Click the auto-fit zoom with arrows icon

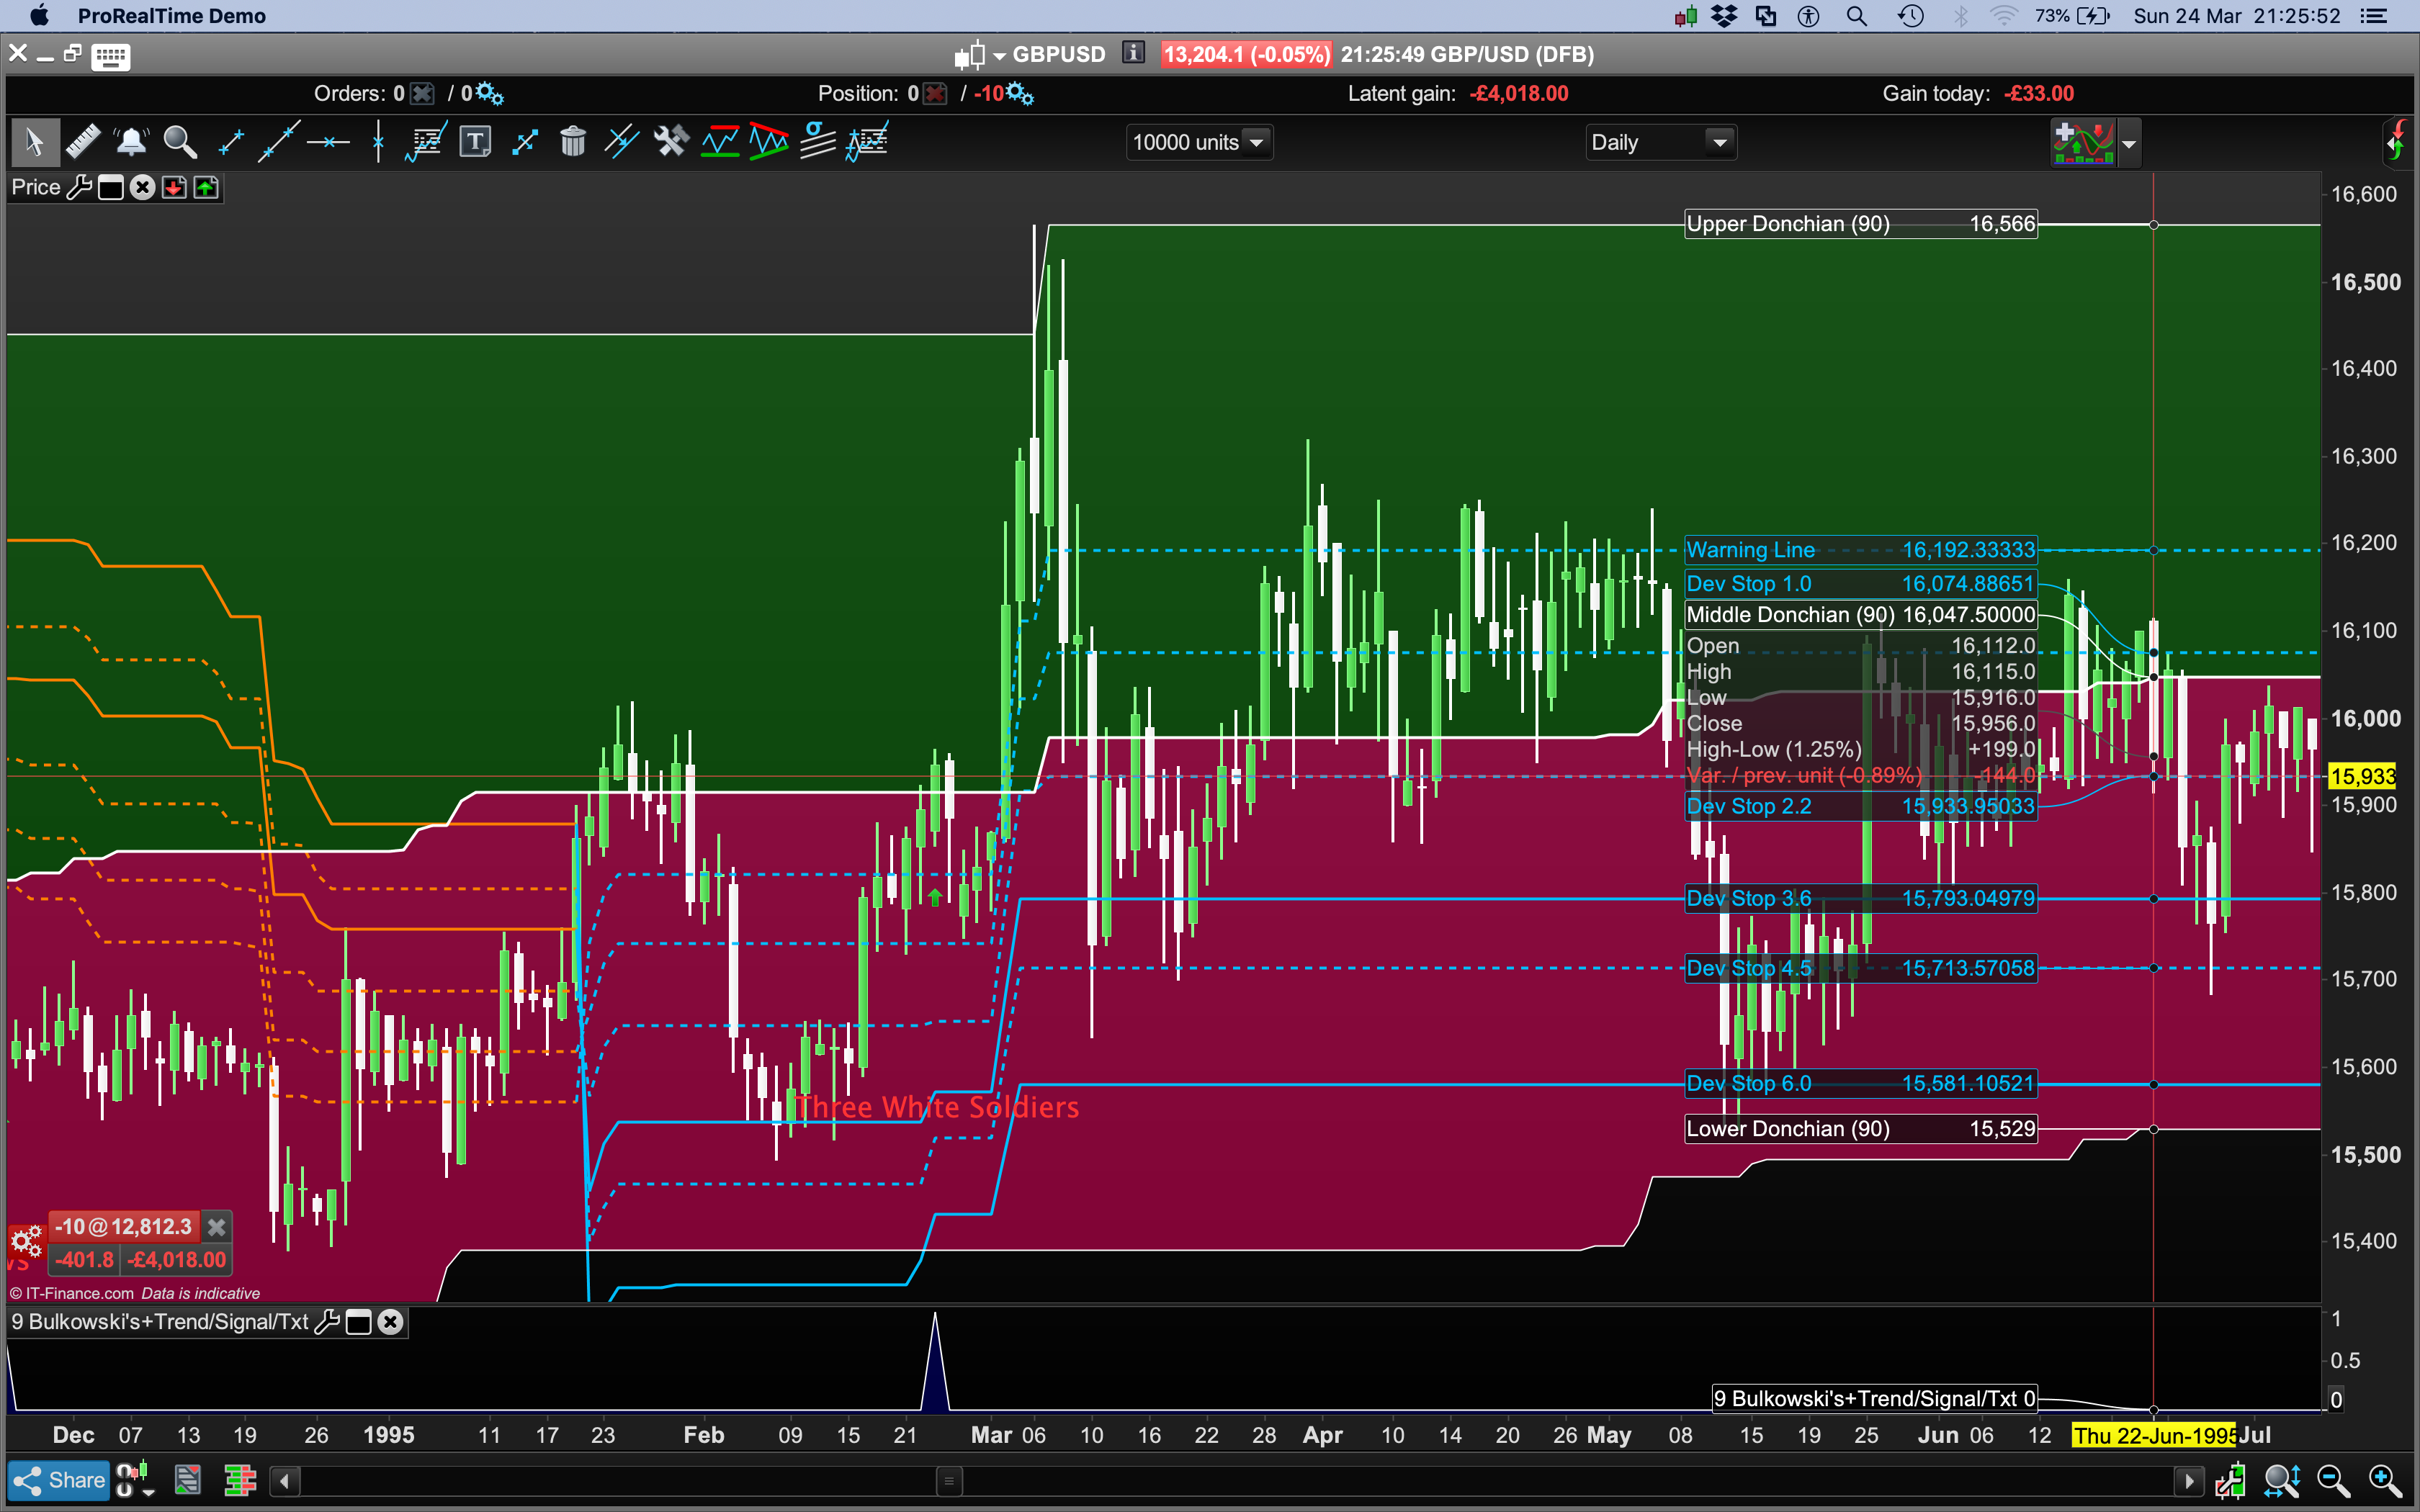click(2283, 1480)
